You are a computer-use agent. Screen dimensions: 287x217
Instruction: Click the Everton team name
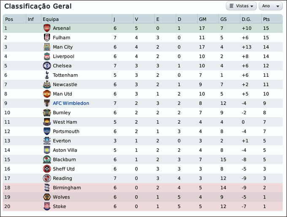pyautogui.click(x=62, y=141)
